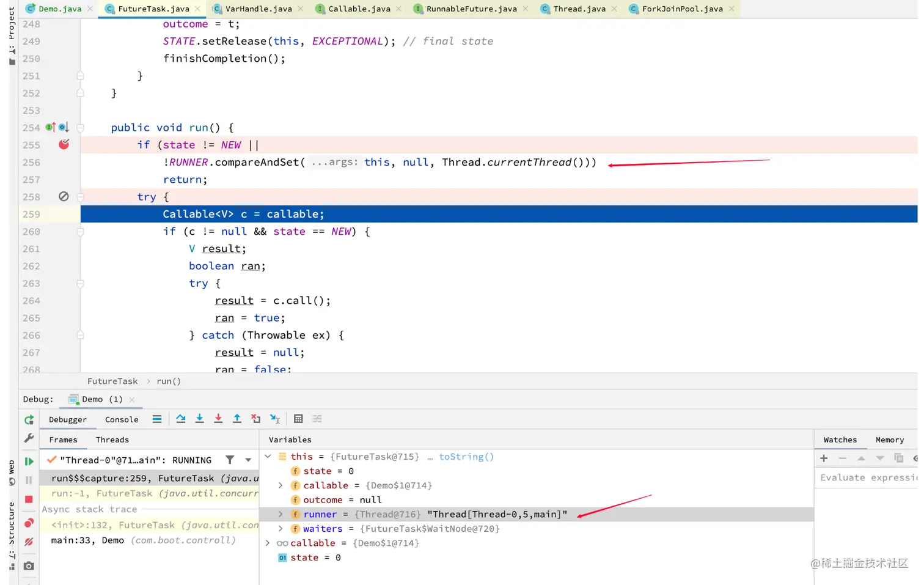Step out of the current method
The width and height of the screenshot is (924, 585).
coord(237,419)
